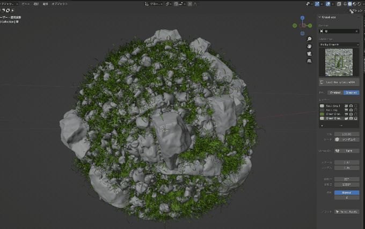Click the rotation Z field showing 1080°
Image resolution: width=365 pixels, height=229 pixels.
[x=347, y=185]
